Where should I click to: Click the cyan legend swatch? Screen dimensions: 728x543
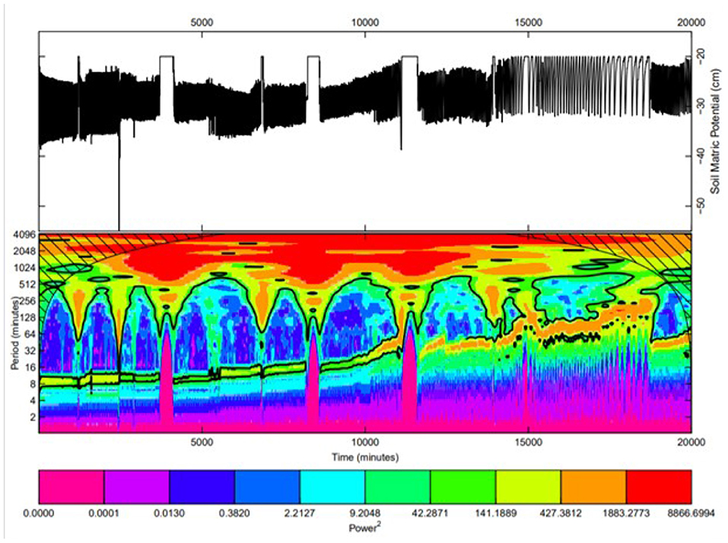[332, 487]
